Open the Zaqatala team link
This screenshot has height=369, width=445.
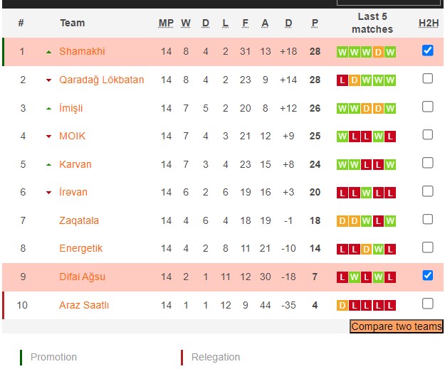pyautogui.click(x=79, y=220)
